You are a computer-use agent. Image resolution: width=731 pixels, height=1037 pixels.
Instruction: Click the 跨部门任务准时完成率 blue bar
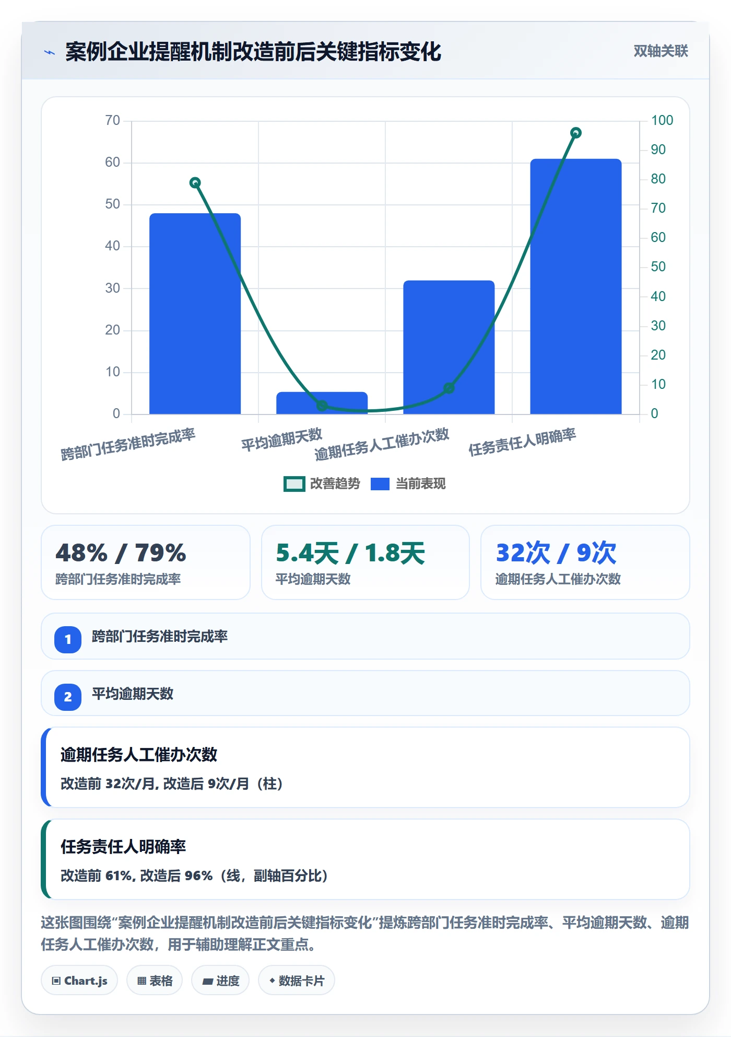pos(195,314)
